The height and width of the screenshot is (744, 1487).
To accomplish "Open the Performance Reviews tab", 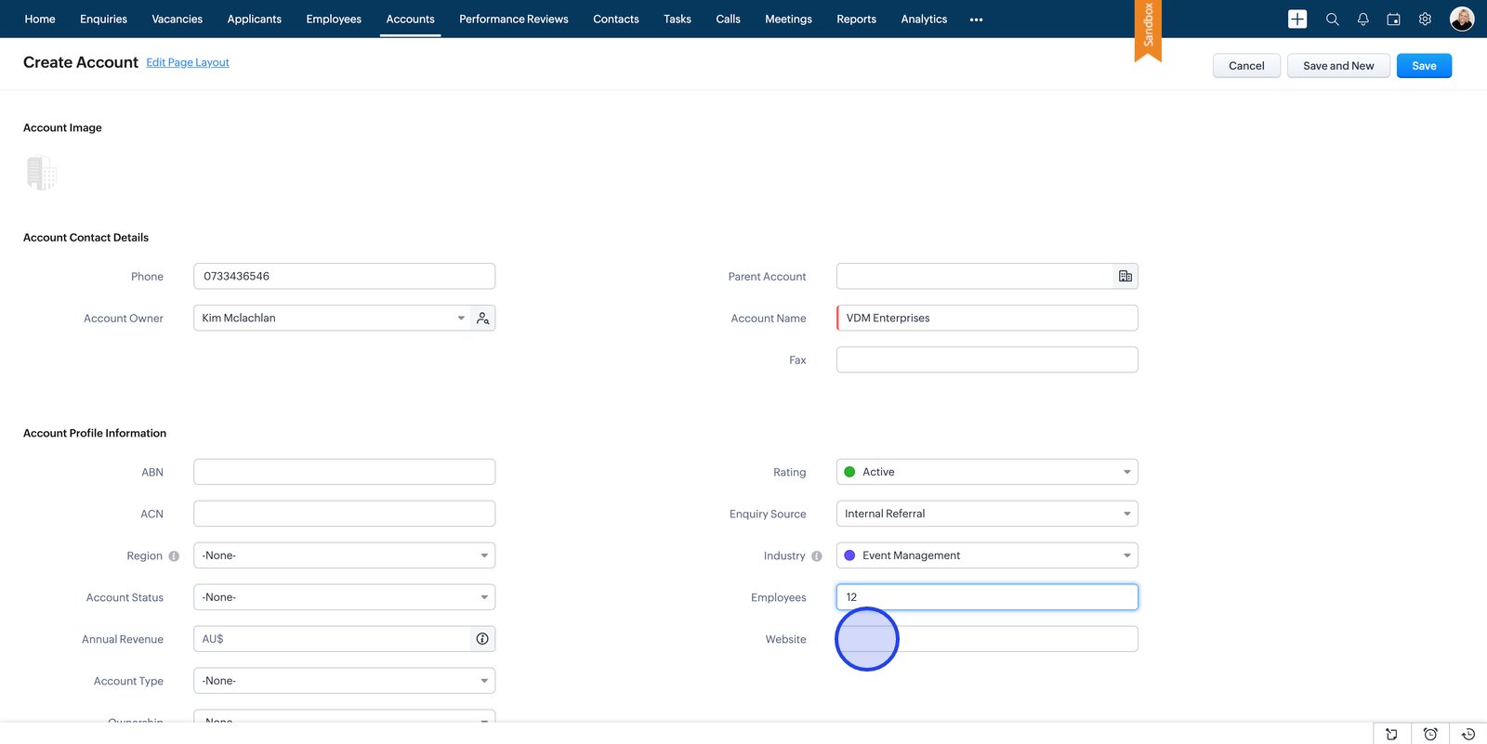I will [x=513, y=19].
